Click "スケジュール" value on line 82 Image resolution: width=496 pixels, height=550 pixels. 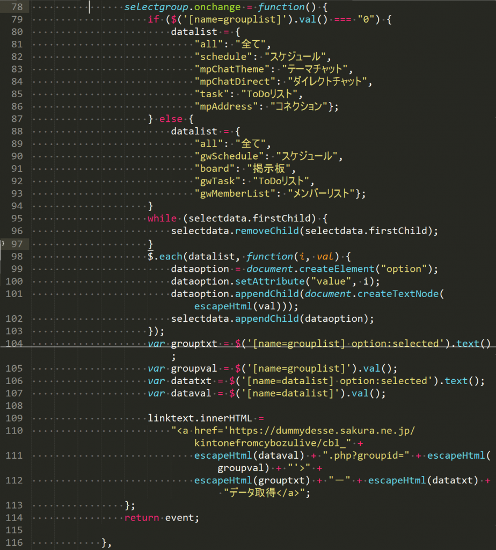(295, 56)
